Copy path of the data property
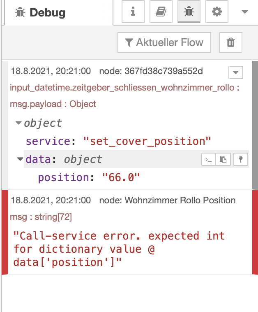Screen dimensions: 258x312 209,159
